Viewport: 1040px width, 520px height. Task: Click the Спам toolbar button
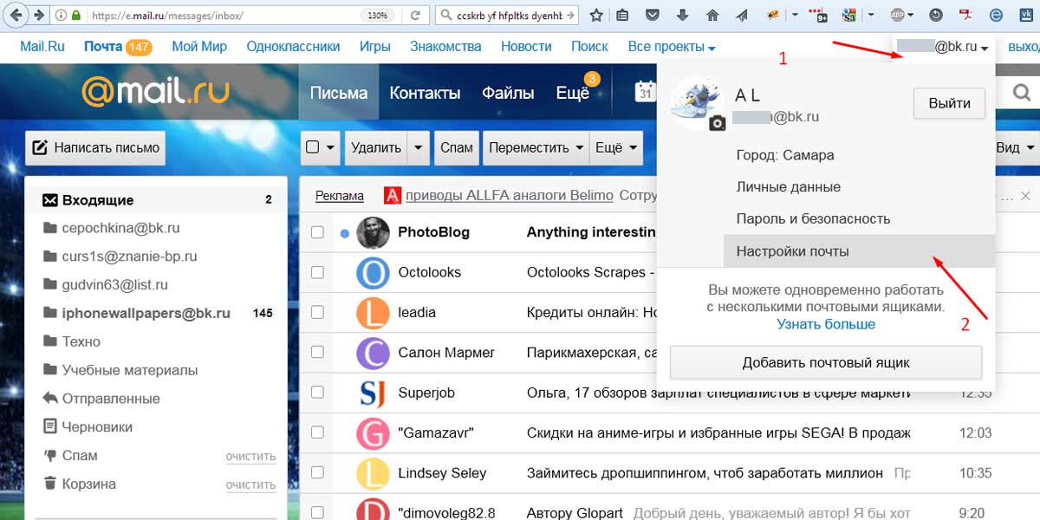click(457, 147)
